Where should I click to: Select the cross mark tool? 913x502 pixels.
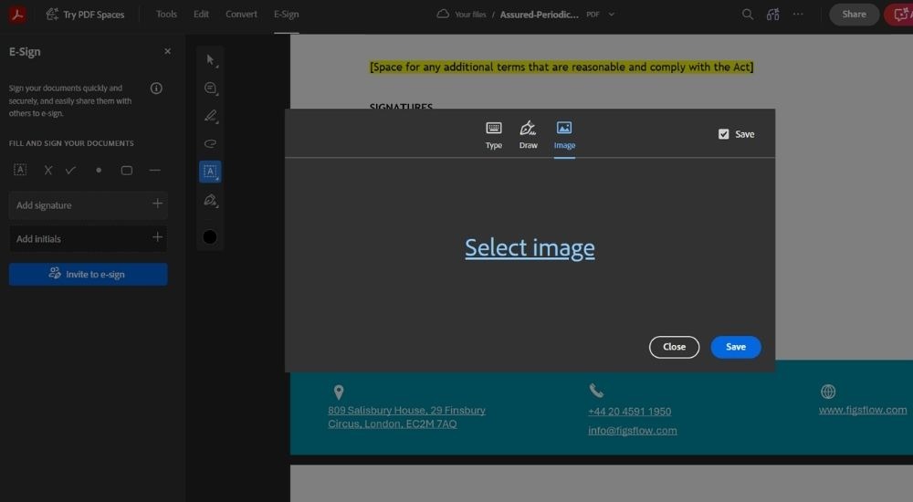(x=47, y=170)
